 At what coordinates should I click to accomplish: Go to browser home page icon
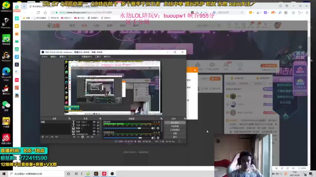45,13
